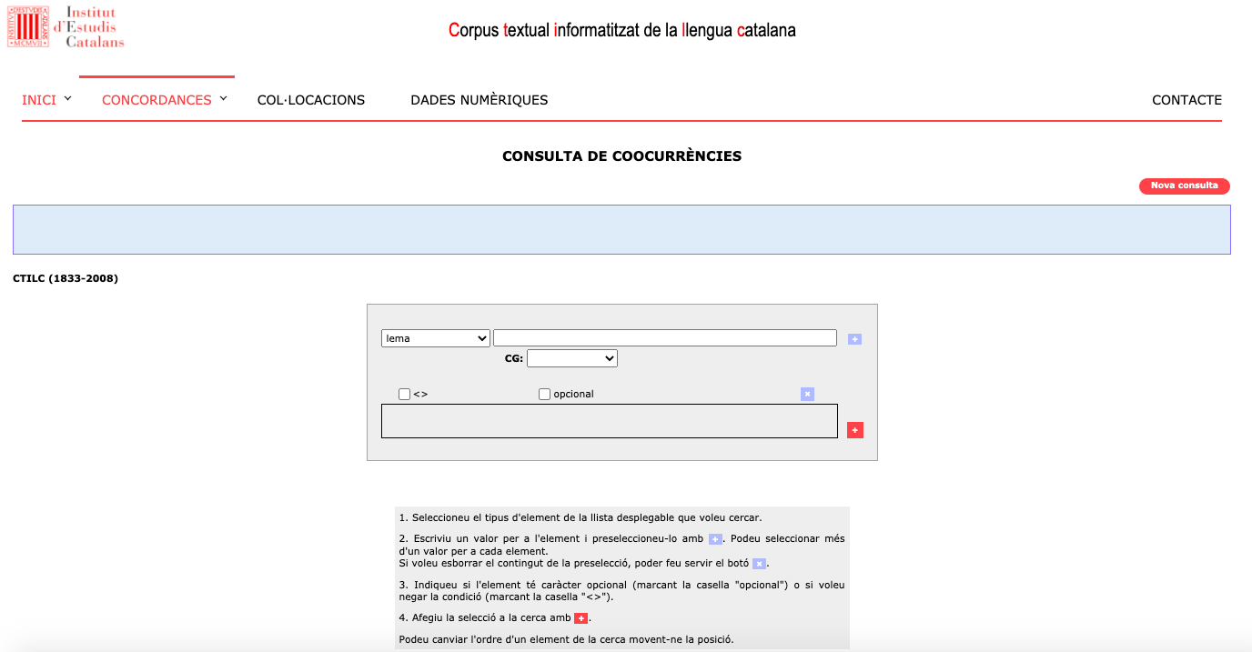Add the selection with the red plus icon

click(x=854, y=428)
